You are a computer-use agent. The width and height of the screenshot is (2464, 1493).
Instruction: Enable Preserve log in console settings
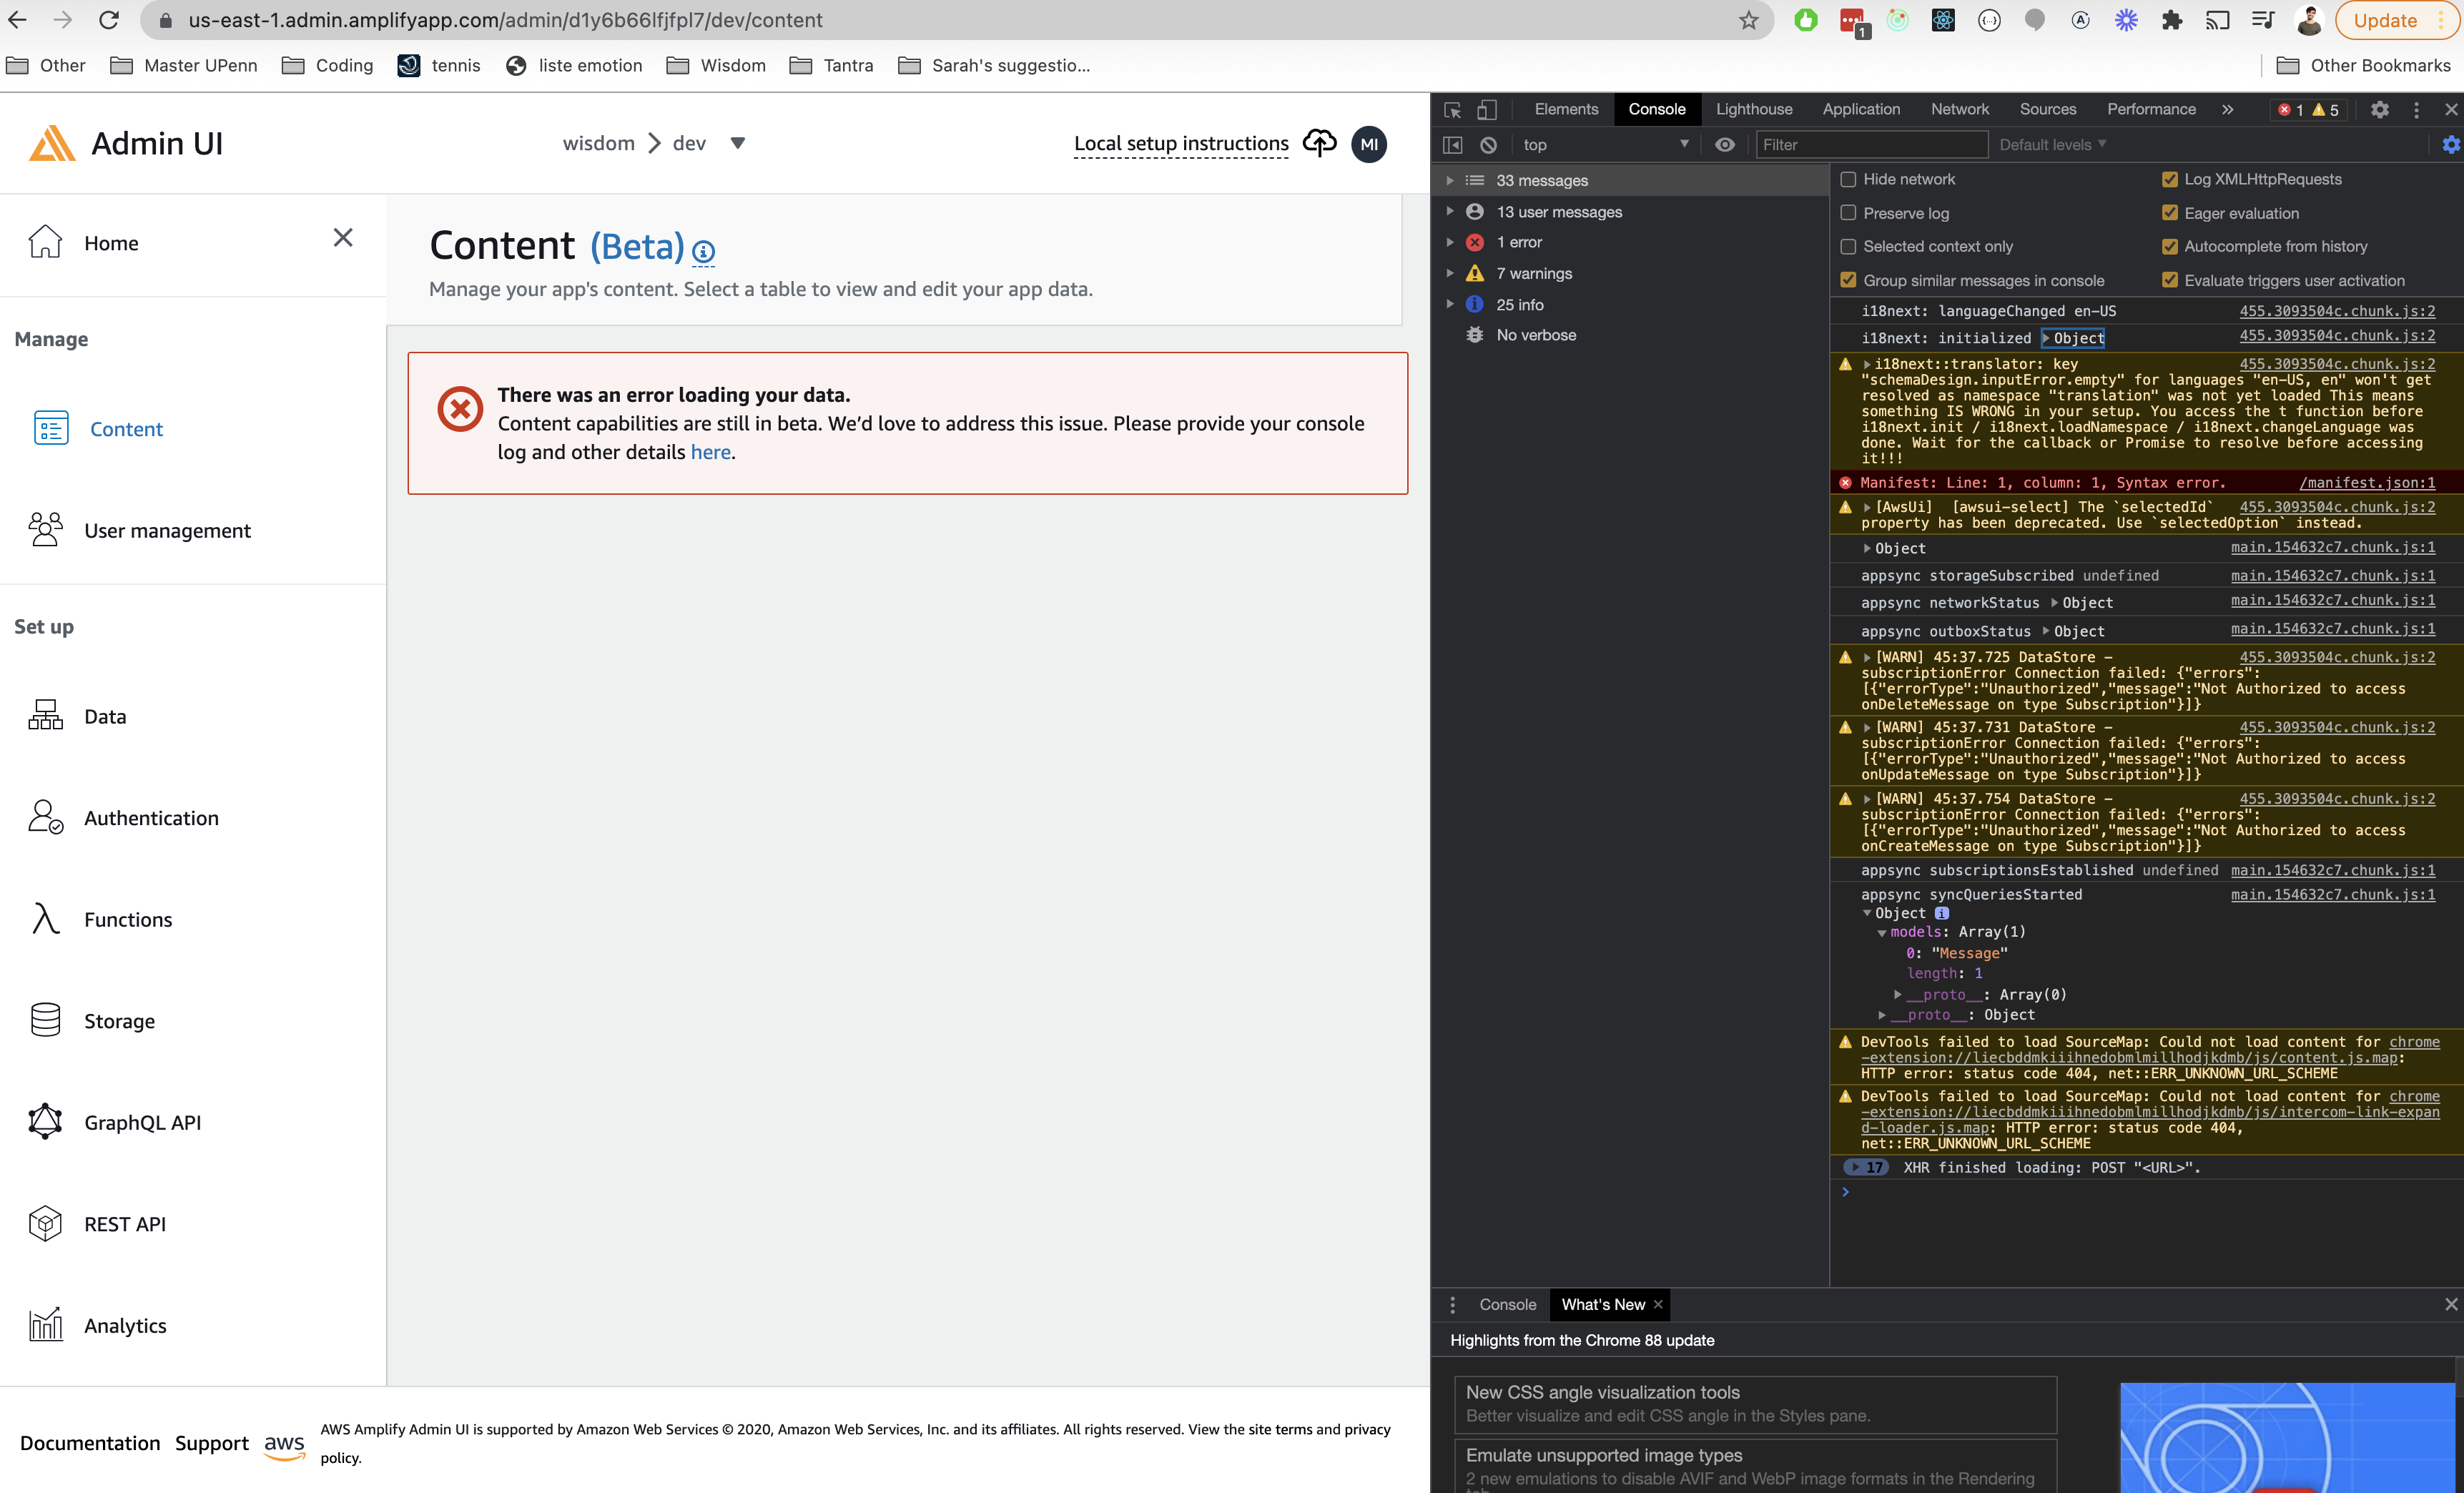1848,213
